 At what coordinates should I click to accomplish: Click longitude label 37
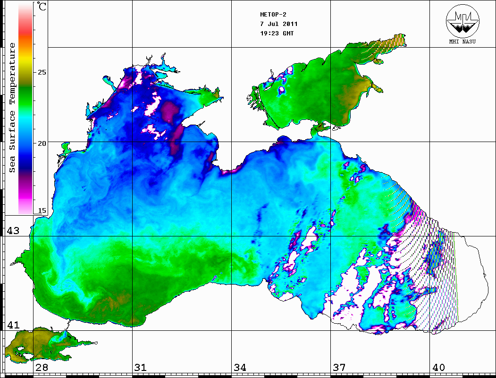(x=339, y=367)
